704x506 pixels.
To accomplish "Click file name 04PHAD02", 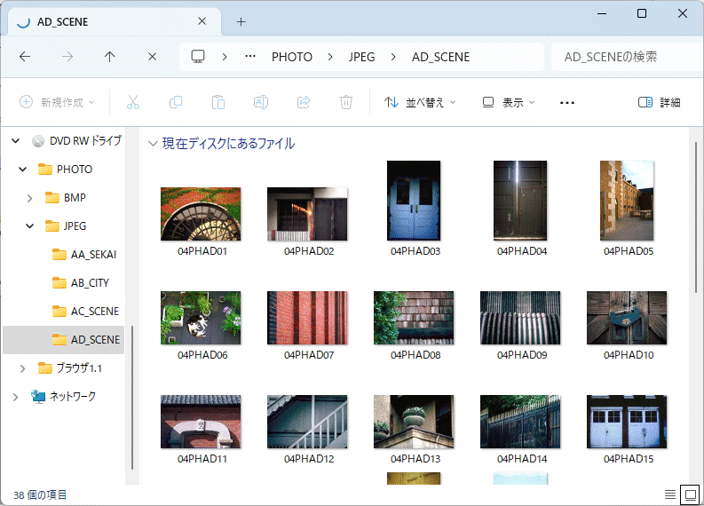I will coord(309,251).
